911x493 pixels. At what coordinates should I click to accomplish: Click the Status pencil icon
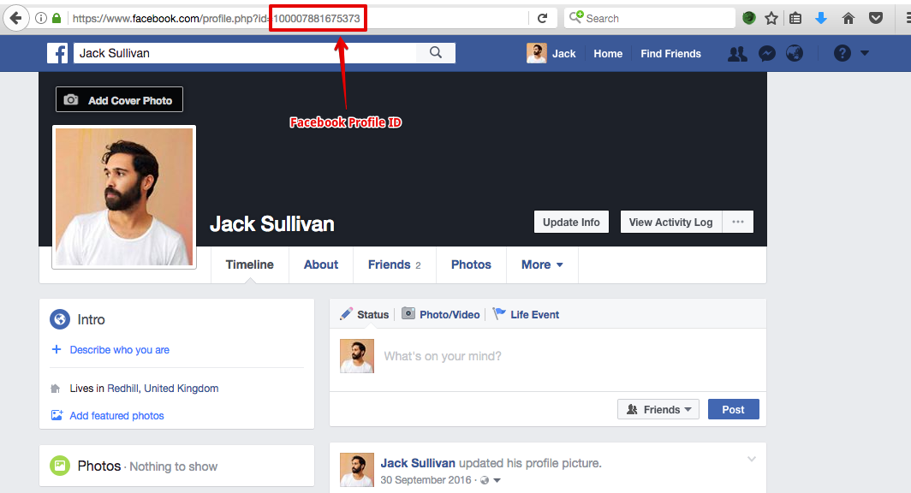(346, 313)
